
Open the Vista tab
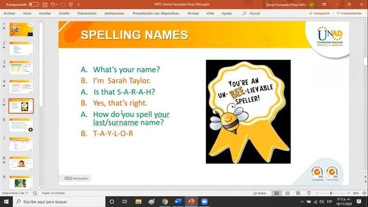click(x=210, y=13)
